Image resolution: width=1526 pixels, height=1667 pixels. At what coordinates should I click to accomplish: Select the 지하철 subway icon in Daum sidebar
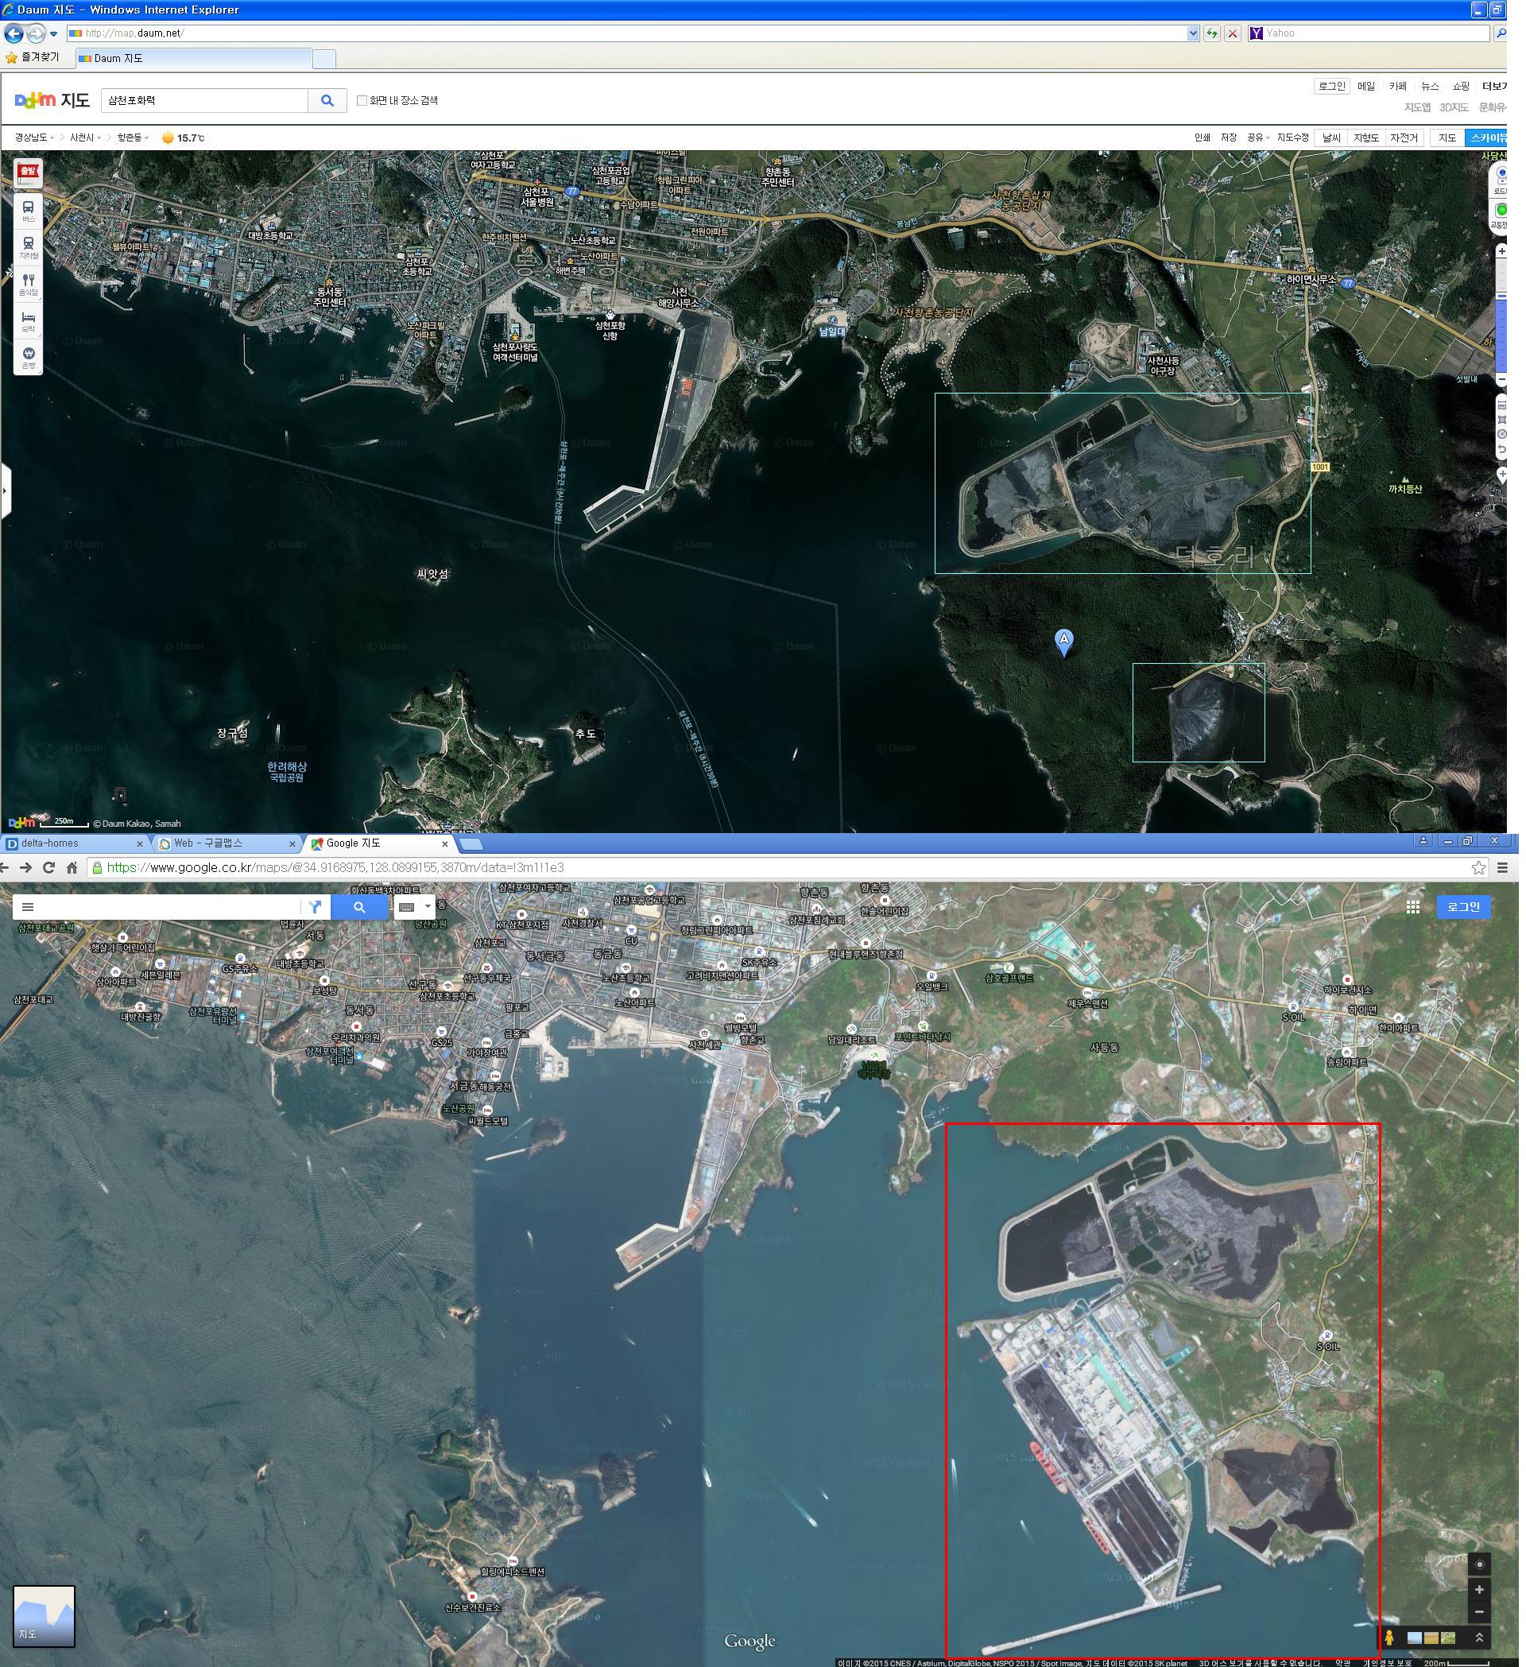(28, 247)
